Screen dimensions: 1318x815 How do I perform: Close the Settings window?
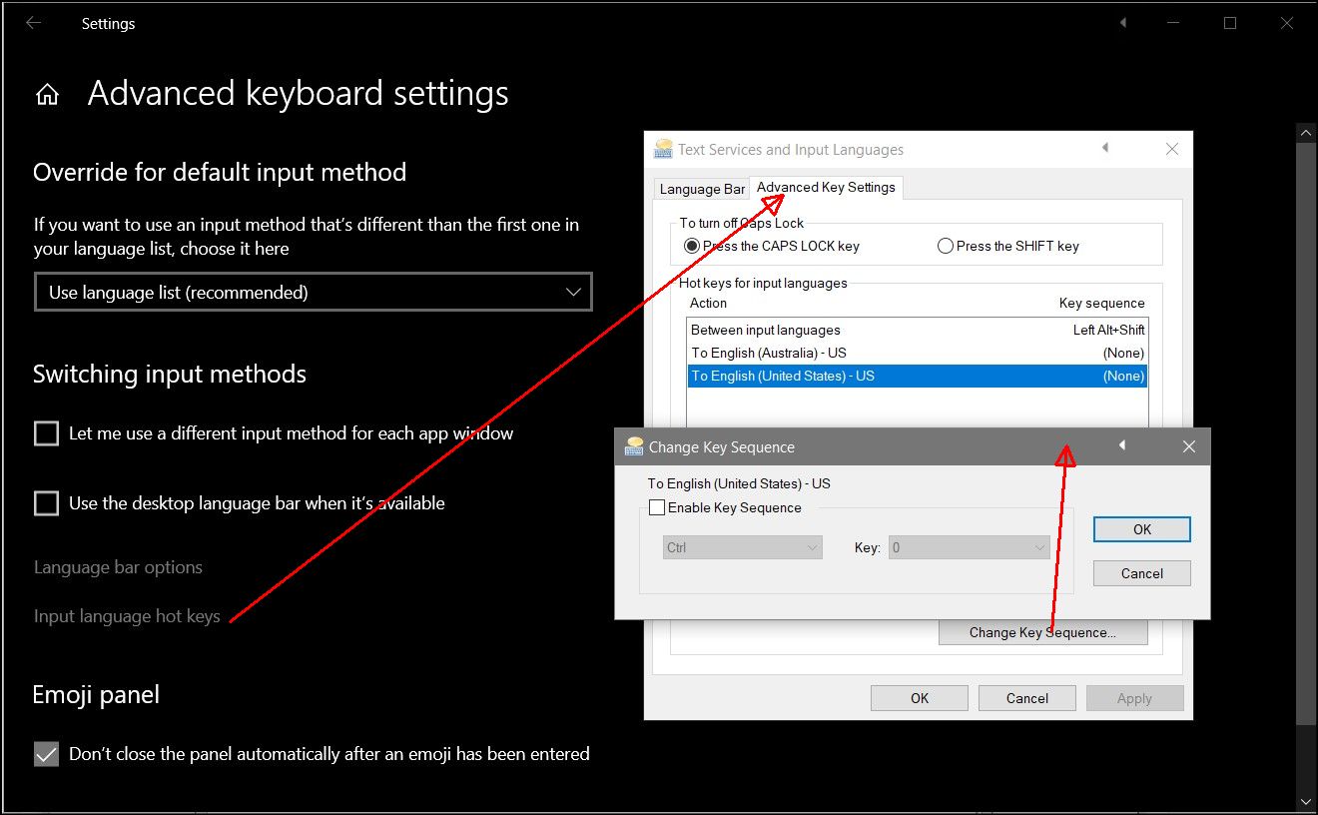coord(1287,23)
